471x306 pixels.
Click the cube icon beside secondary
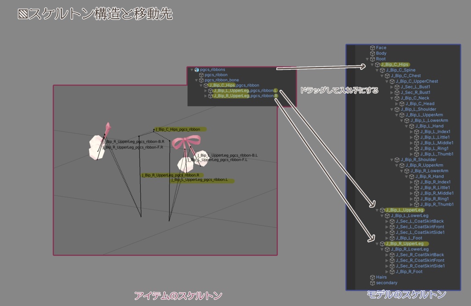373,283
